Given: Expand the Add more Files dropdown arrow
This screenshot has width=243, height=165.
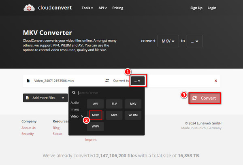Looking at the screenshot, I should pos(63,98).
